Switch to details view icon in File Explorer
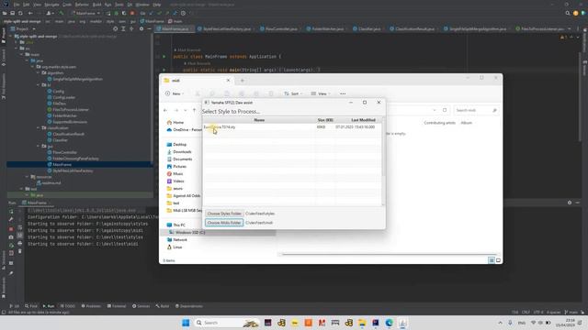This screenshot has width=588, height=330. (x=492, y=260)
